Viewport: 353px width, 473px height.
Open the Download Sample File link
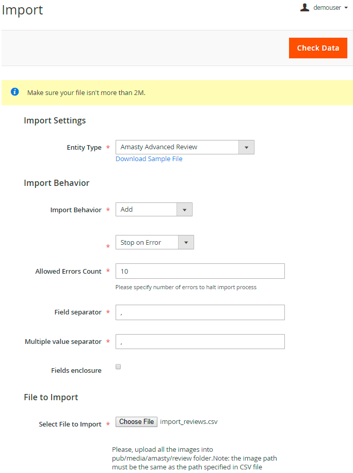pos(149,159)
